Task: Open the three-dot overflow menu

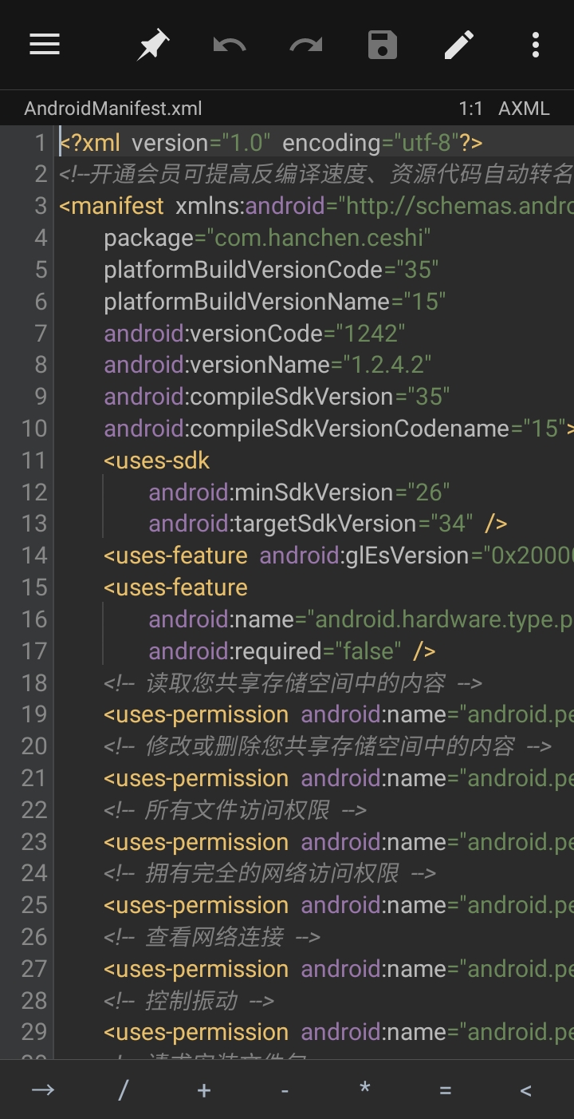Action: tap(535, 45)
